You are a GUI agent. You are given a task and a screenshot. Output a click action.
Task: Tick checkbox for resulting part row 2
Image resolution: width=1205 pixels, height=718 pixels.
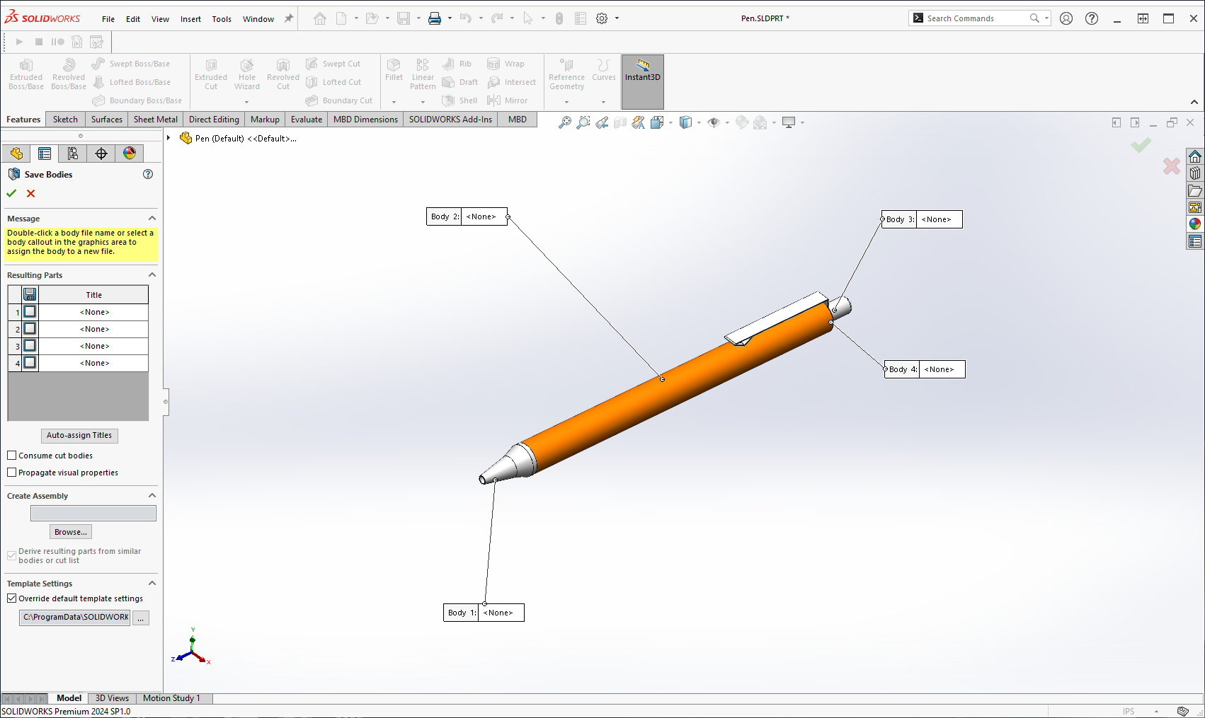(x=30, y=329)
